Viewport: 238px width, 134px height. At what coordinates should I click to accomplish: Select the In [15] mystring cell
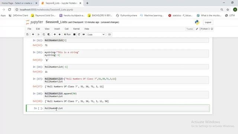(x=126, y=54)
